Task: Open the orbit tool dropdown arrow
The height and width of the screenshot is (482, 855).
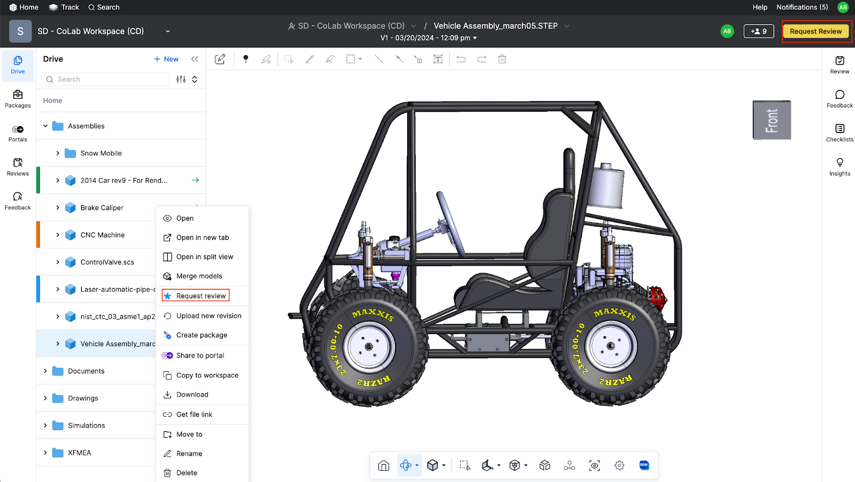Action: tap(417, 465)
